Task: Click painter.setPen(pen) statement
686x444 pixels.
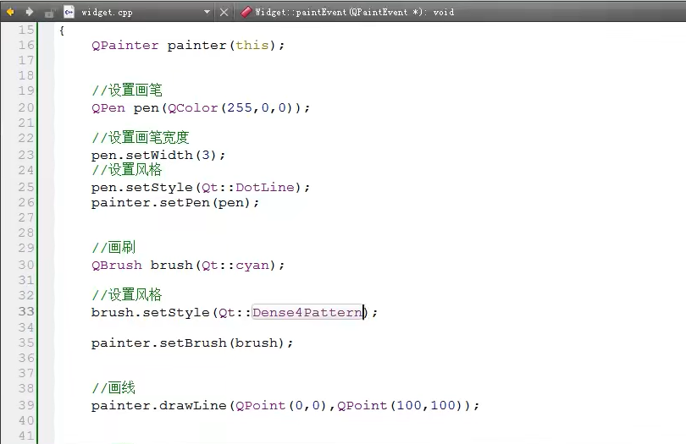Action: coord(175,203)
